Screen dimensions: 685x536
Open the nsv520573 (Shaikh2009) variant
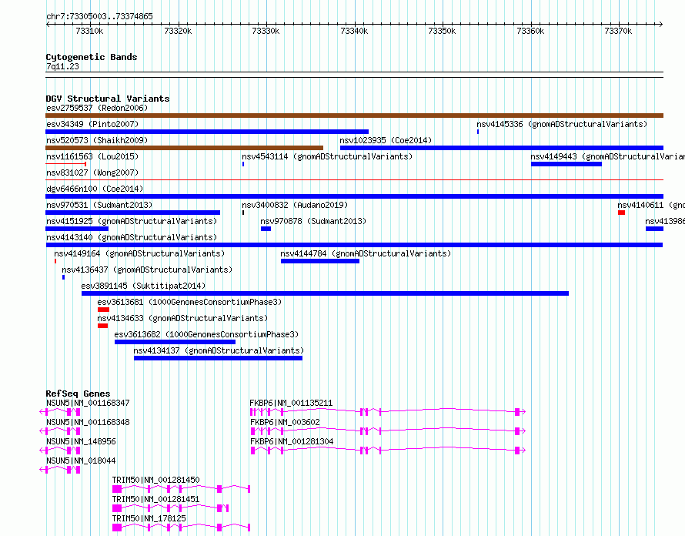97,140
